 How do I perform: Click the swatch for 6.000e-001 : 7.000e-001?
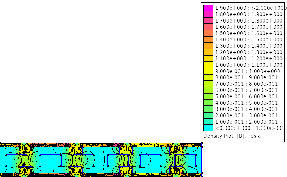[208, 90]
